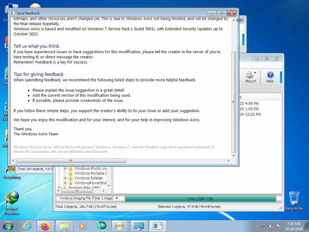Click the Send feedback title bar icon
Viewport: 309px width, 232px height.
(13, 13)
